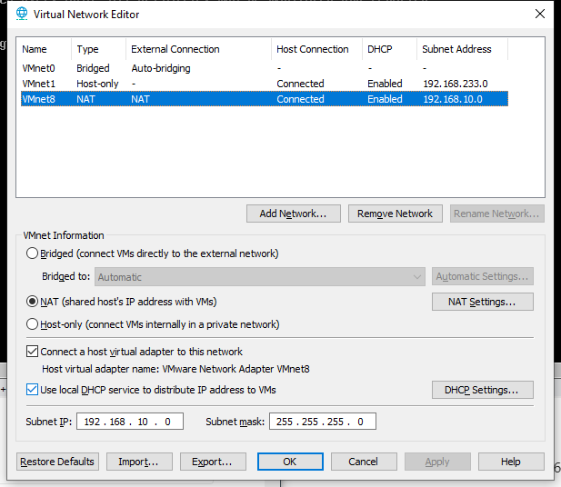Click the 192.168.10.0 subnet address cell
The image size is (561, 487).
[x=453, y=99]
